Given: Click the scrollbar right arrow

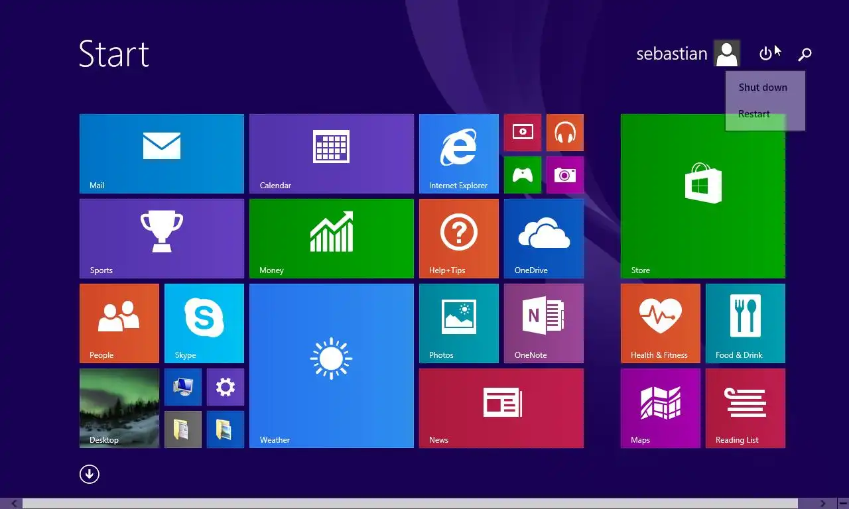Looking at the screenshot, I should pos(823,504).
